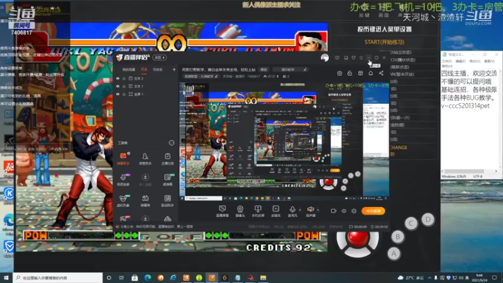Click the share icon above preview
The width and height of the screenshot is (503, 283).
coord(381,74)
